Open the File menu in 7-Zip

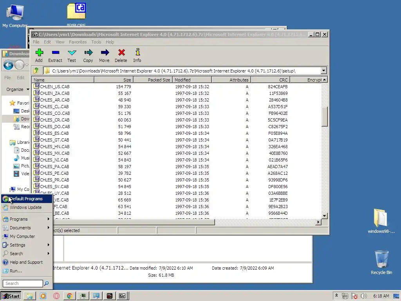pos(36,42)
